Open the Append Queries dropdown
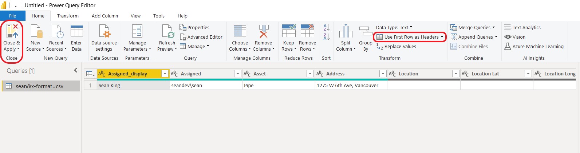Viewport: 580px width, 153px height. [x=496, y=37]
